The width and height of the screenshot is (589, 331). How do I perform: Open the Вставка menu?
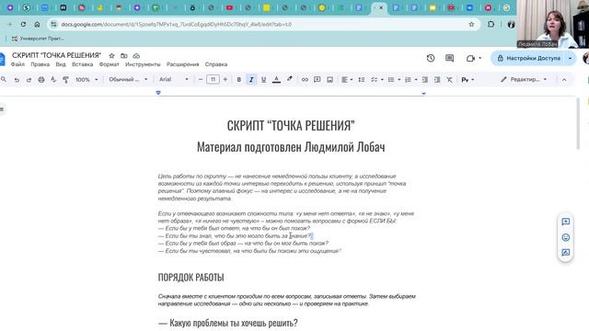pyautogui.click(x=82, y=64)
